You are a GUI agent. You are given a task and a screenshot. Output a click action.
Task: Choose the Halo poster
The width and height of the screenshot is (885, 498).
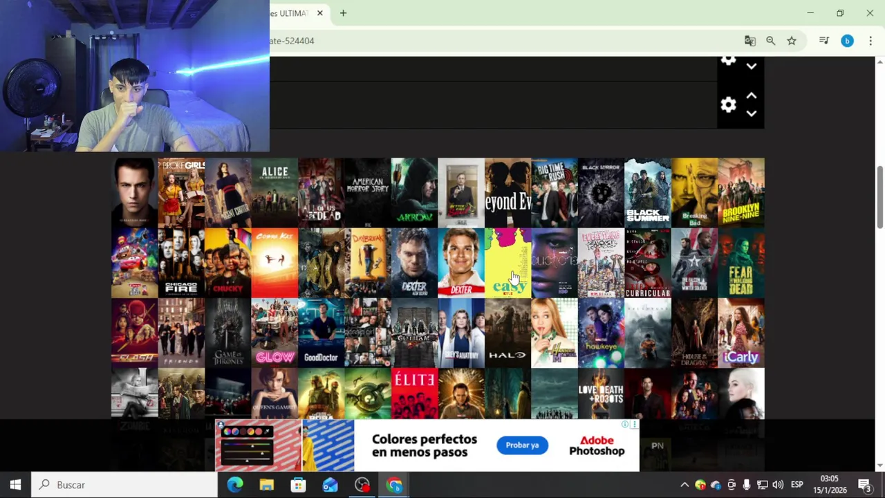click(507, 333)
